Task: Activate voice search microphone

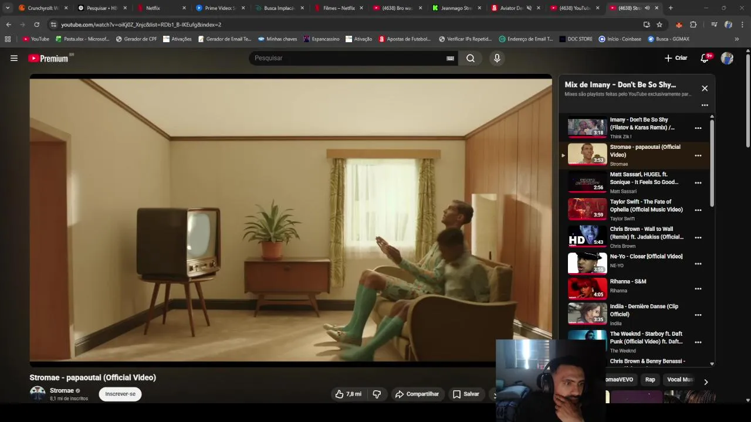Action: 497,58
